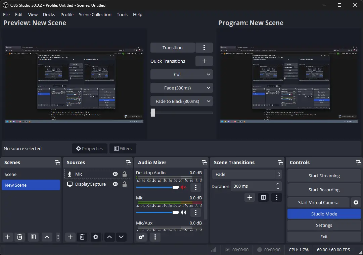Move source up in Sources toolbar
Viewport: 363px width, 255px height.
pos(109,237)
